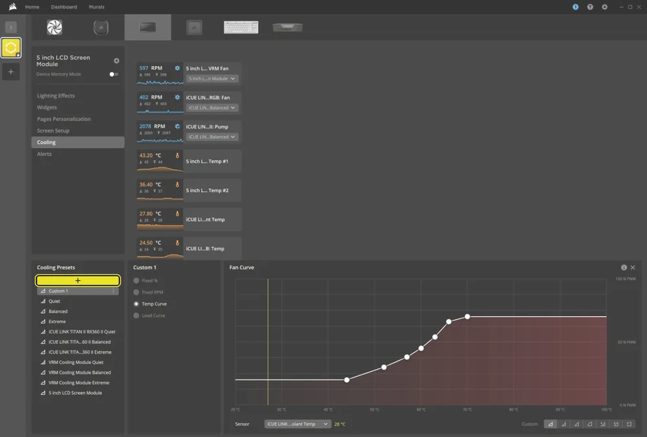Click the fan curve point near 52 °C
This screenshot has height=437, width=647.
(x=384, y=367)
